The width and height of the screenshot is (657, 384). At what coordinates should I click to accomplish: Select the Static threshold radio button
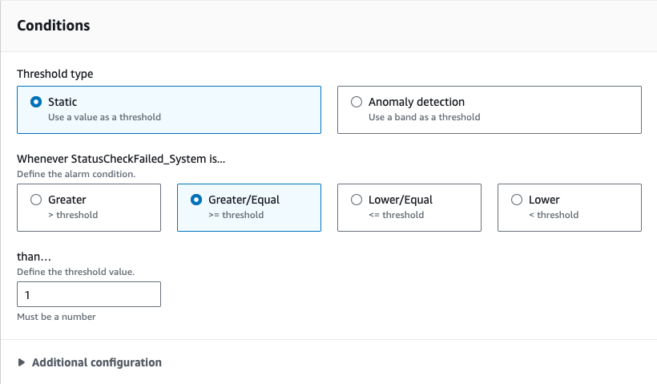pos(36,103)
